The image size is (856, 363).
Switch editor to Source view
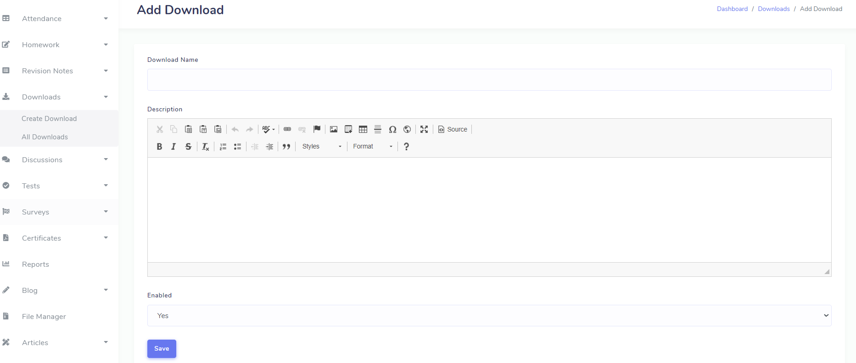453,129
